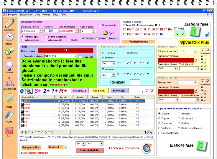Click the red Serie statistiche button
Screen dimensions: 217x159
pyautogui.click(x=90, y=150)
